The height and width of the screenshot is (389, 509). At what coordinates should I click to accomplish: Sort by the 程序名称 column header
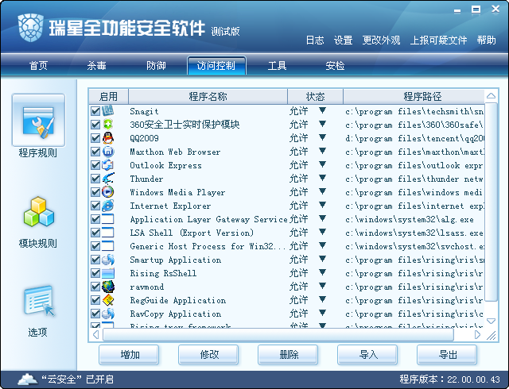(208, 96)
